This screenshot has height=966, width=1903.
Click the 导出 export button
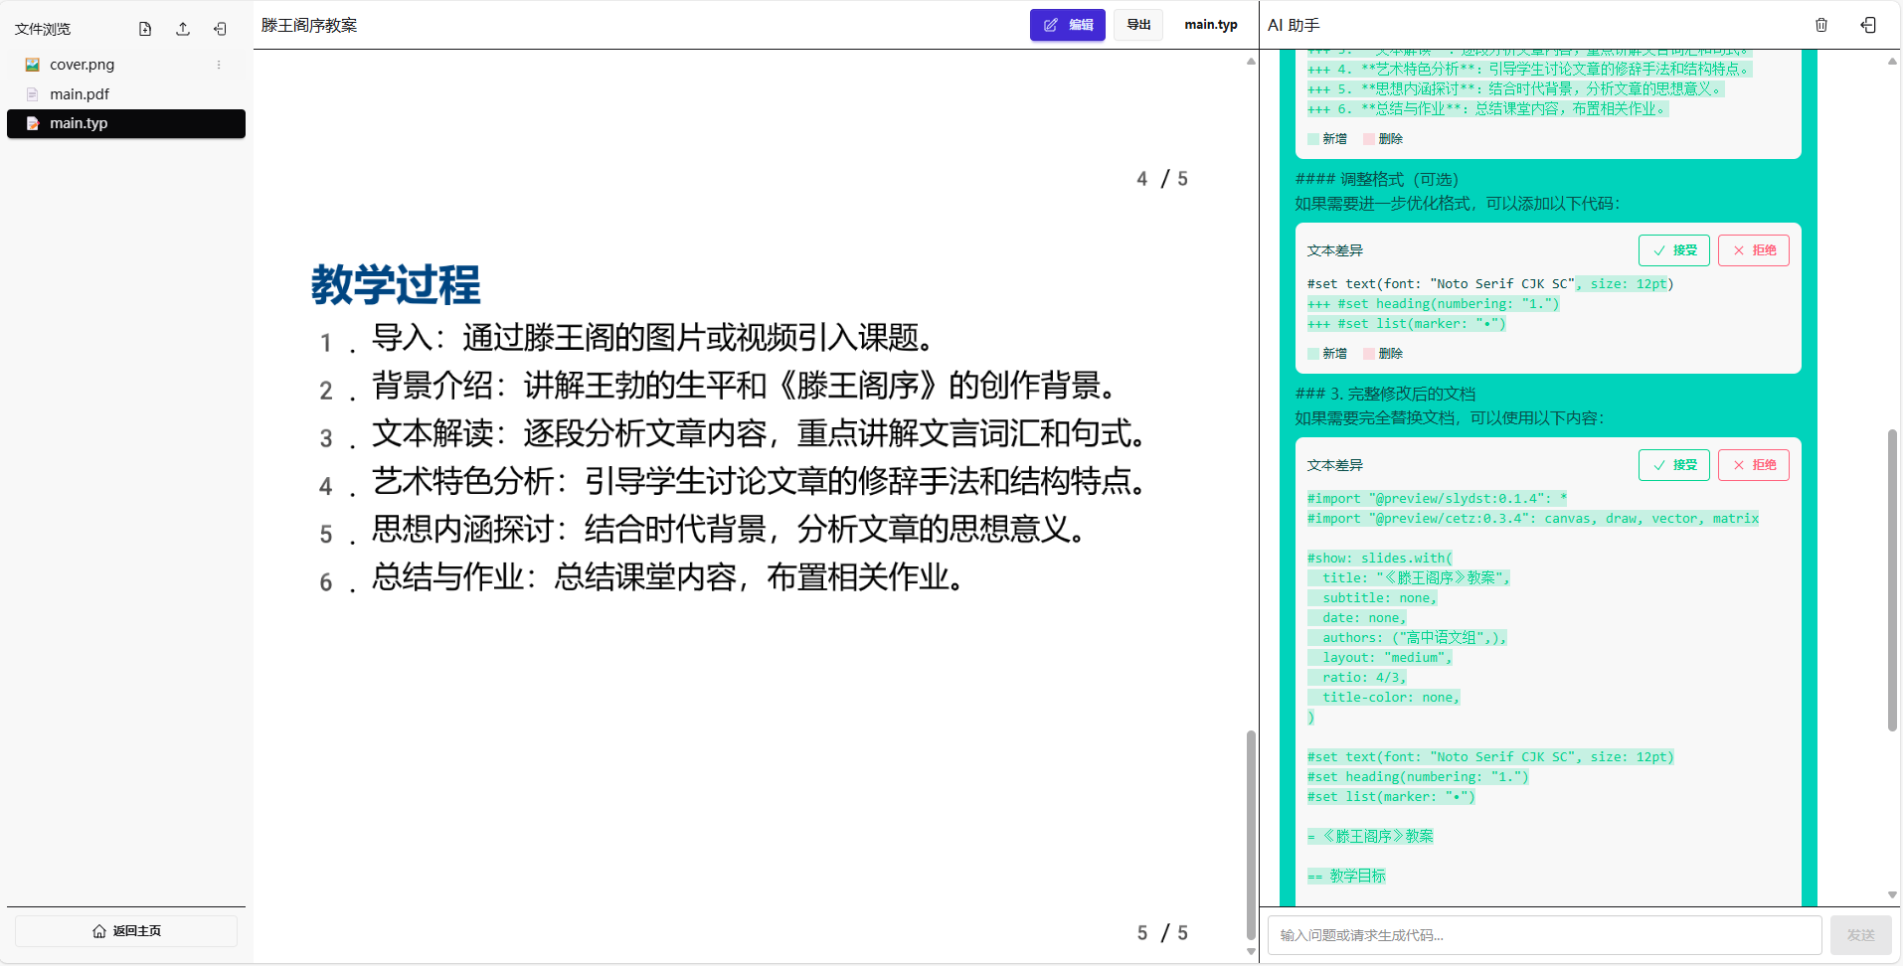click(1137, 25)
